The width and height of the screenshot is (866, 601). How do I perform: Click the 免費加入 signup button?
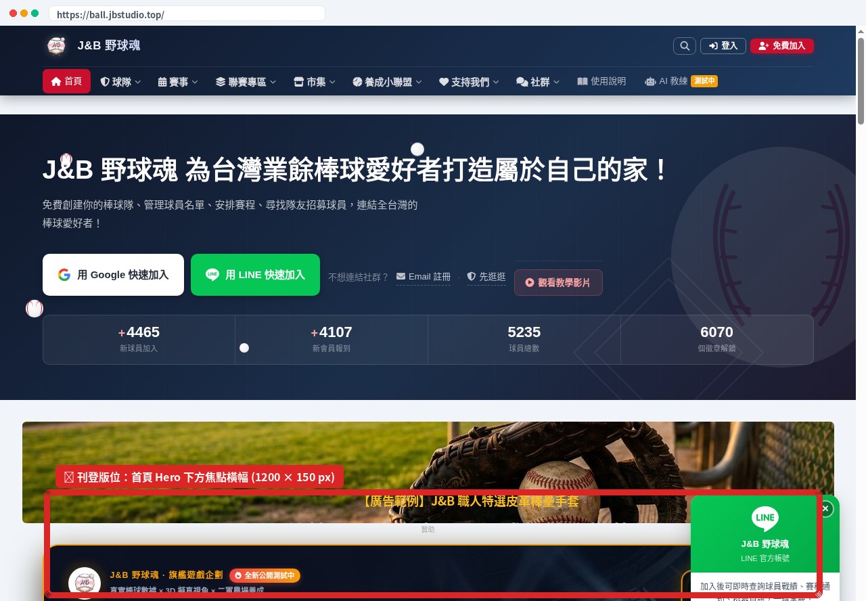782,46
